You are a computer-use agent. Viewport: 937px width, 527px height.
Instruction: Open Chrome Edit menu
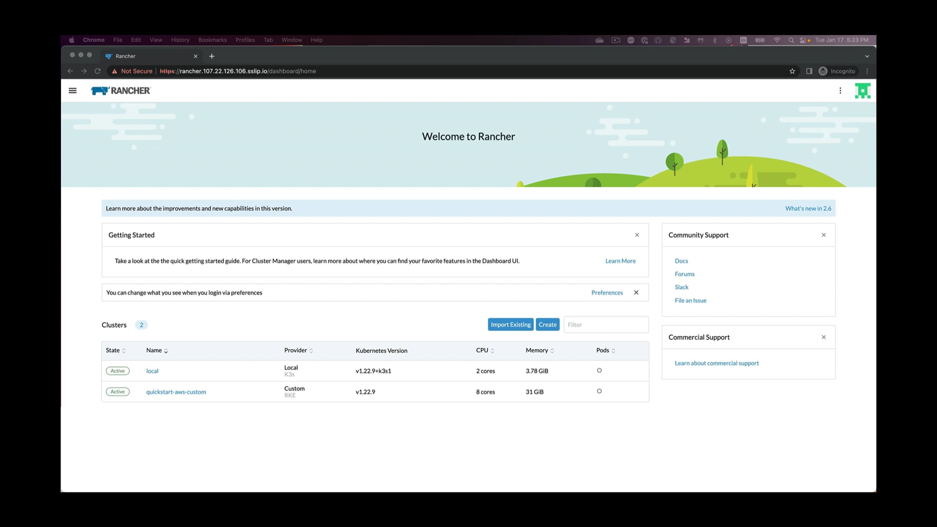(136, 40)
